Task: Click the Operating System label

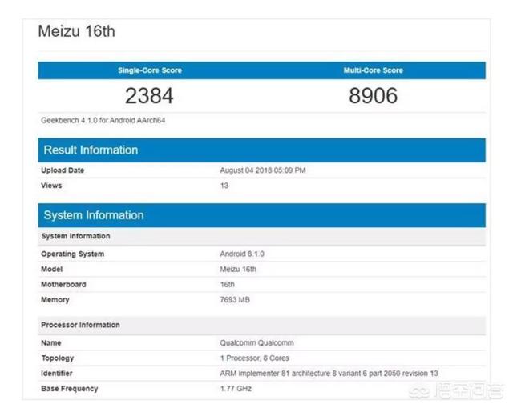Action: [73, 254]
